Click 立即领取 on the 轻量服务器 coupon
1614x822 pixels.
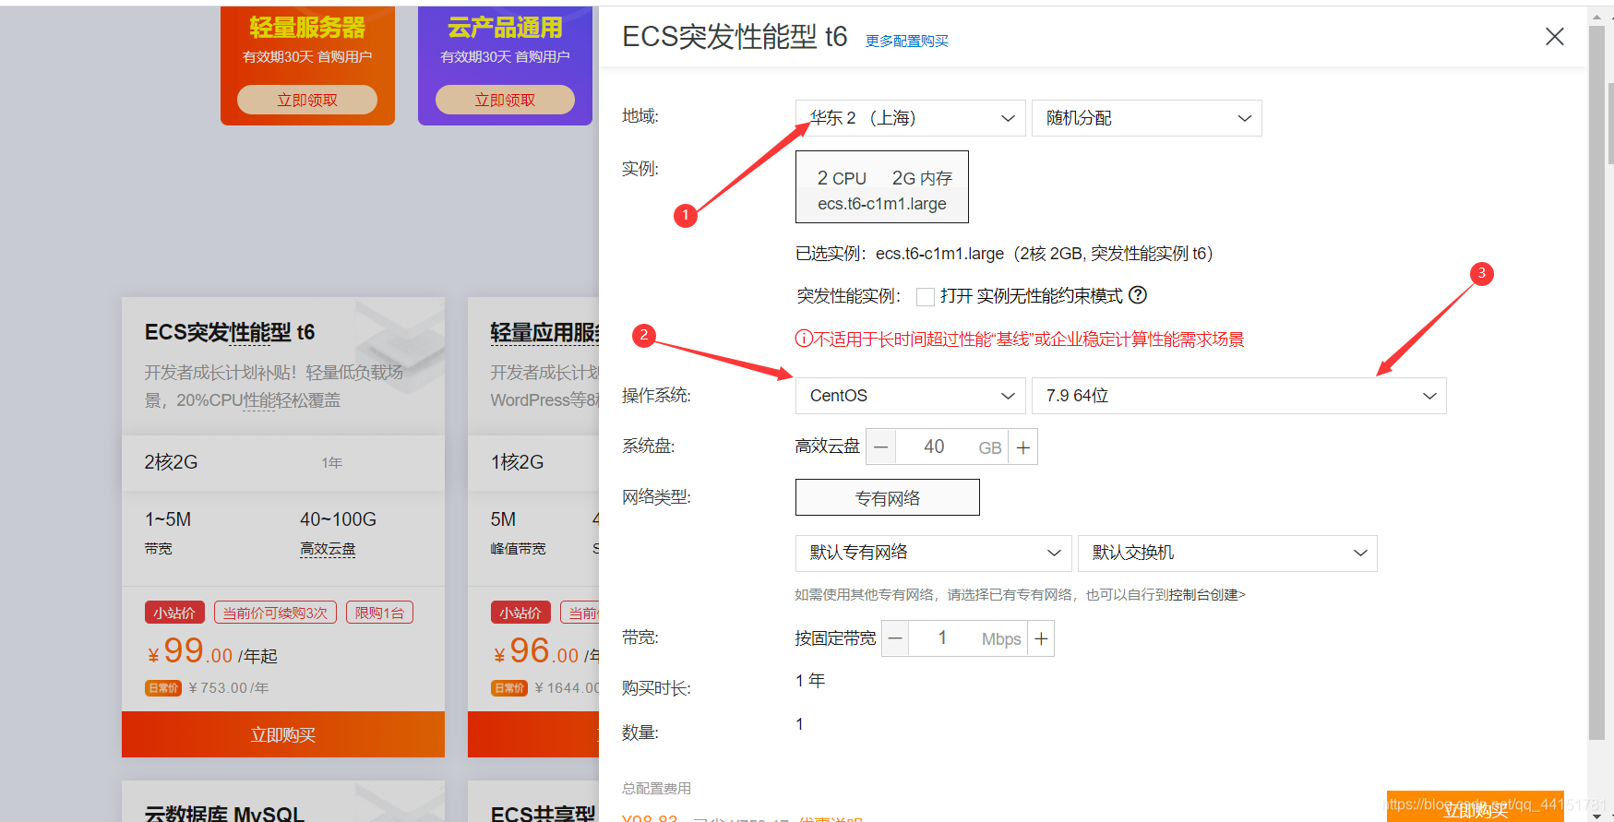307,100
